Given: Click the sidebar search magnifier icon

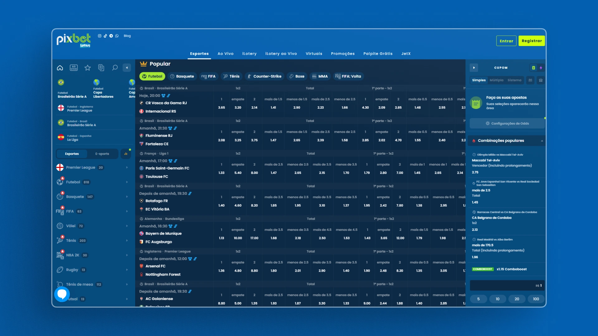Looking at the screenshot, I should tap(115, 68).
